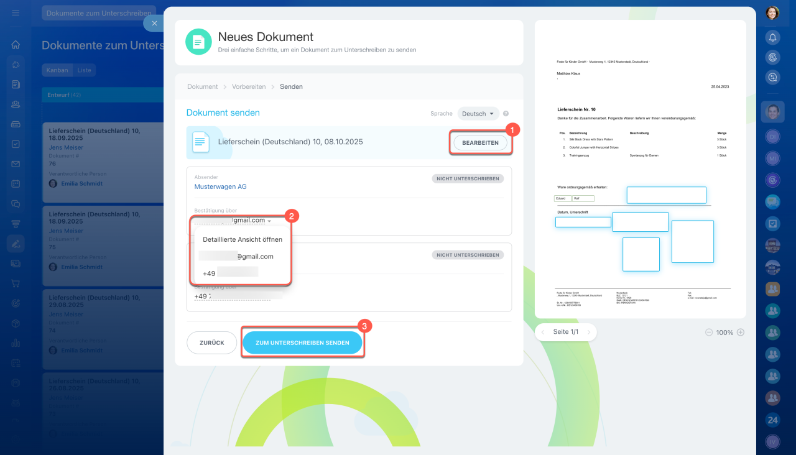This screenshot has width=796, height=455.
Task: Choose the +49 phone option in popup menu
Action: coord(230,273)
